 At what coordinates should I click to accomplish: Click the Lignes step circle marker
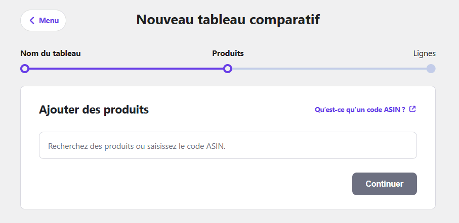(431, 69)
